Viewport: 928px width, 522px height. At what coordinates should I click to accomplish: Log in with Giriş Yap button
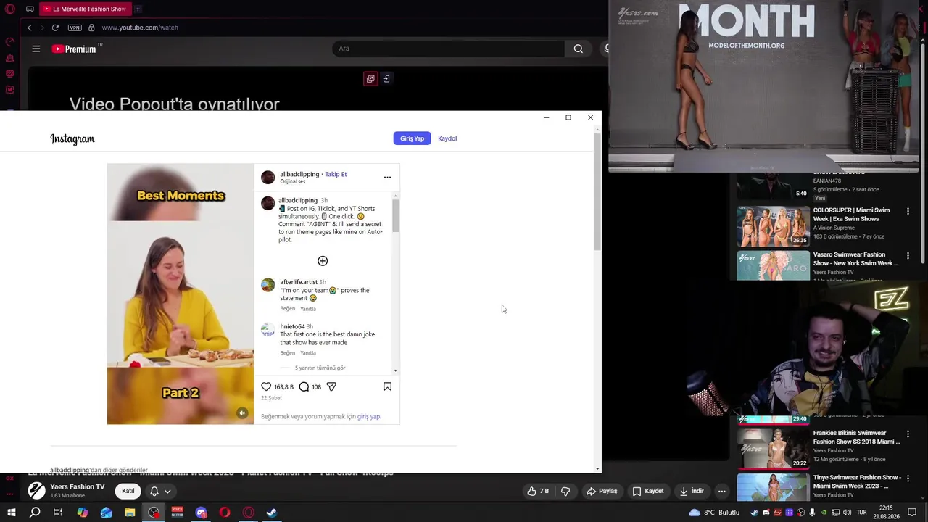pyautogui.click(x=412, y=138)
